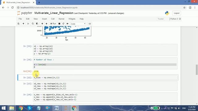198x111 pixels.
Task: Click the Jupyter logo
Action: (25, 13)
